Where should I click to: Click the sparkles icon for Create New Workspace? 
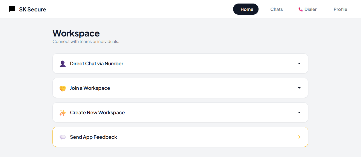point(63,113)
